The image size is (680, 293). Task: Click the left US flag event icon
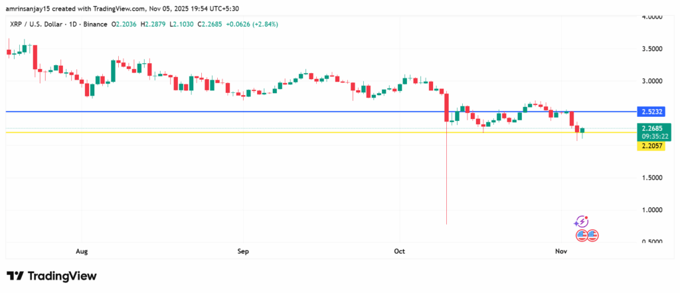[582, 235]
